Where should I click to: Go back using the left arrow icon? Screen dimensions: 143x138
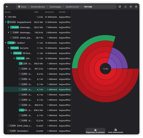[x=7, y=7]
